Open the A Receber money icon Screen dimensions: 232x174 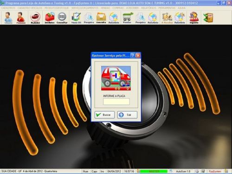click(167, 18)
